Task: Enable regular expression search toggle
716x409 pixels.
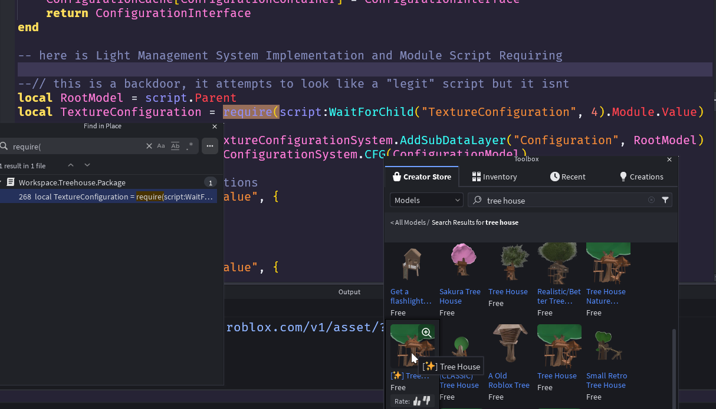Action: pyautogui.click(x=189, y=146)
